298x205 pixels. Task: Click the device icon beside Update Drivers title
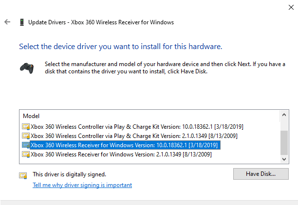coord(21,22)
